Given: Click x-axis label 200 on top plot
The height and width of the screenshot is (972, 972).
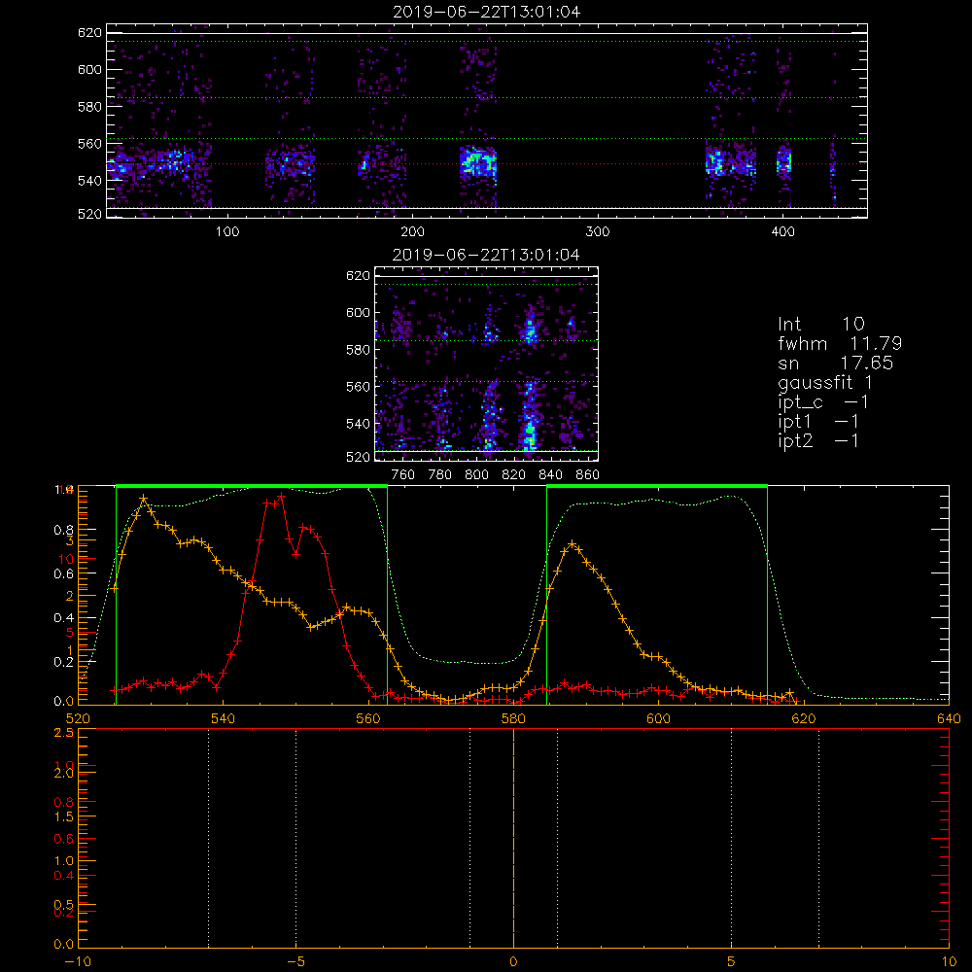Looking at the screenshot, I should coord(412,231).
